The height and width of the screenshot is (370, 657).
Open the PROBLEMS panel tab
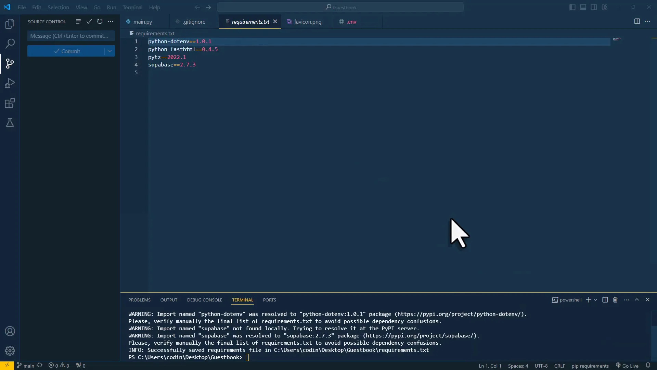[x=139, y=300]
